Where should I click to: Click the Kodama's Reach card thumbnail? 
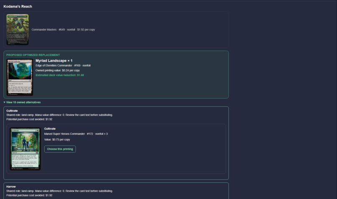click(x=18, y=30)
